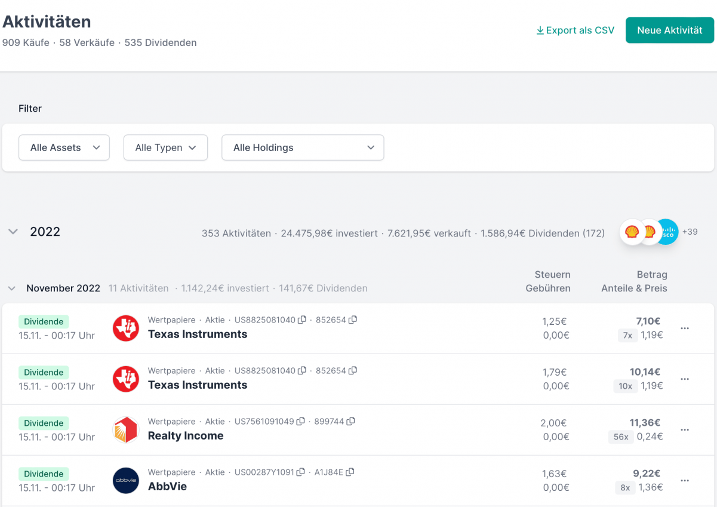The width and height of the screenshot is (717, 507).
Task: Click the Texas Instruments company logo
Action: (x=125, y=327)
